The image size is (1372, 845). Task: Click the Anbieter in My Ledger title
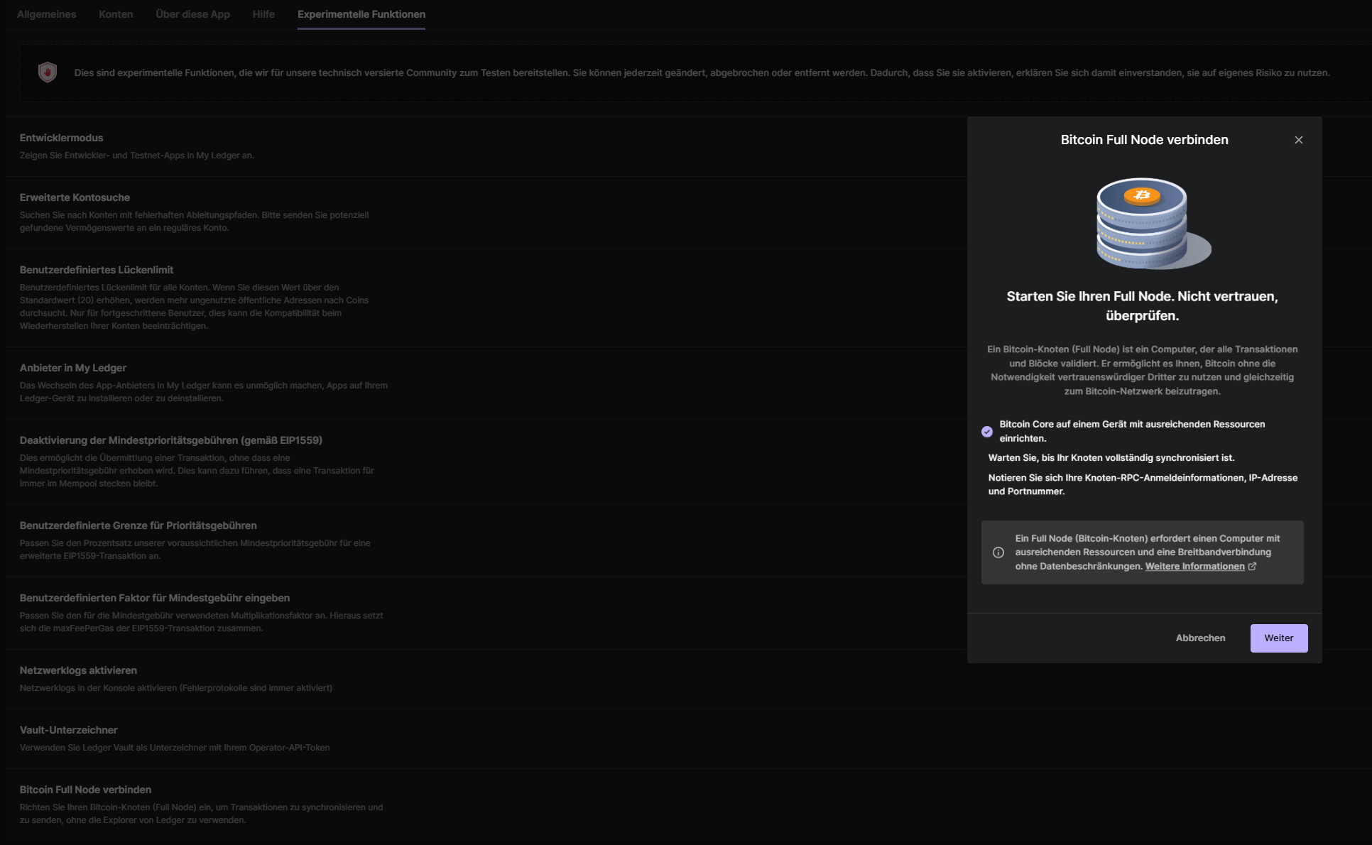click(x=73, y=368)
